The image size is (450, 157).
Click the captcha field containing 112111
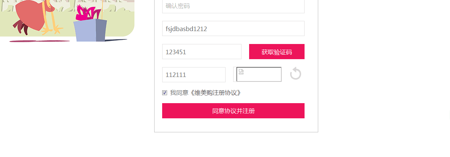point(194,75)
